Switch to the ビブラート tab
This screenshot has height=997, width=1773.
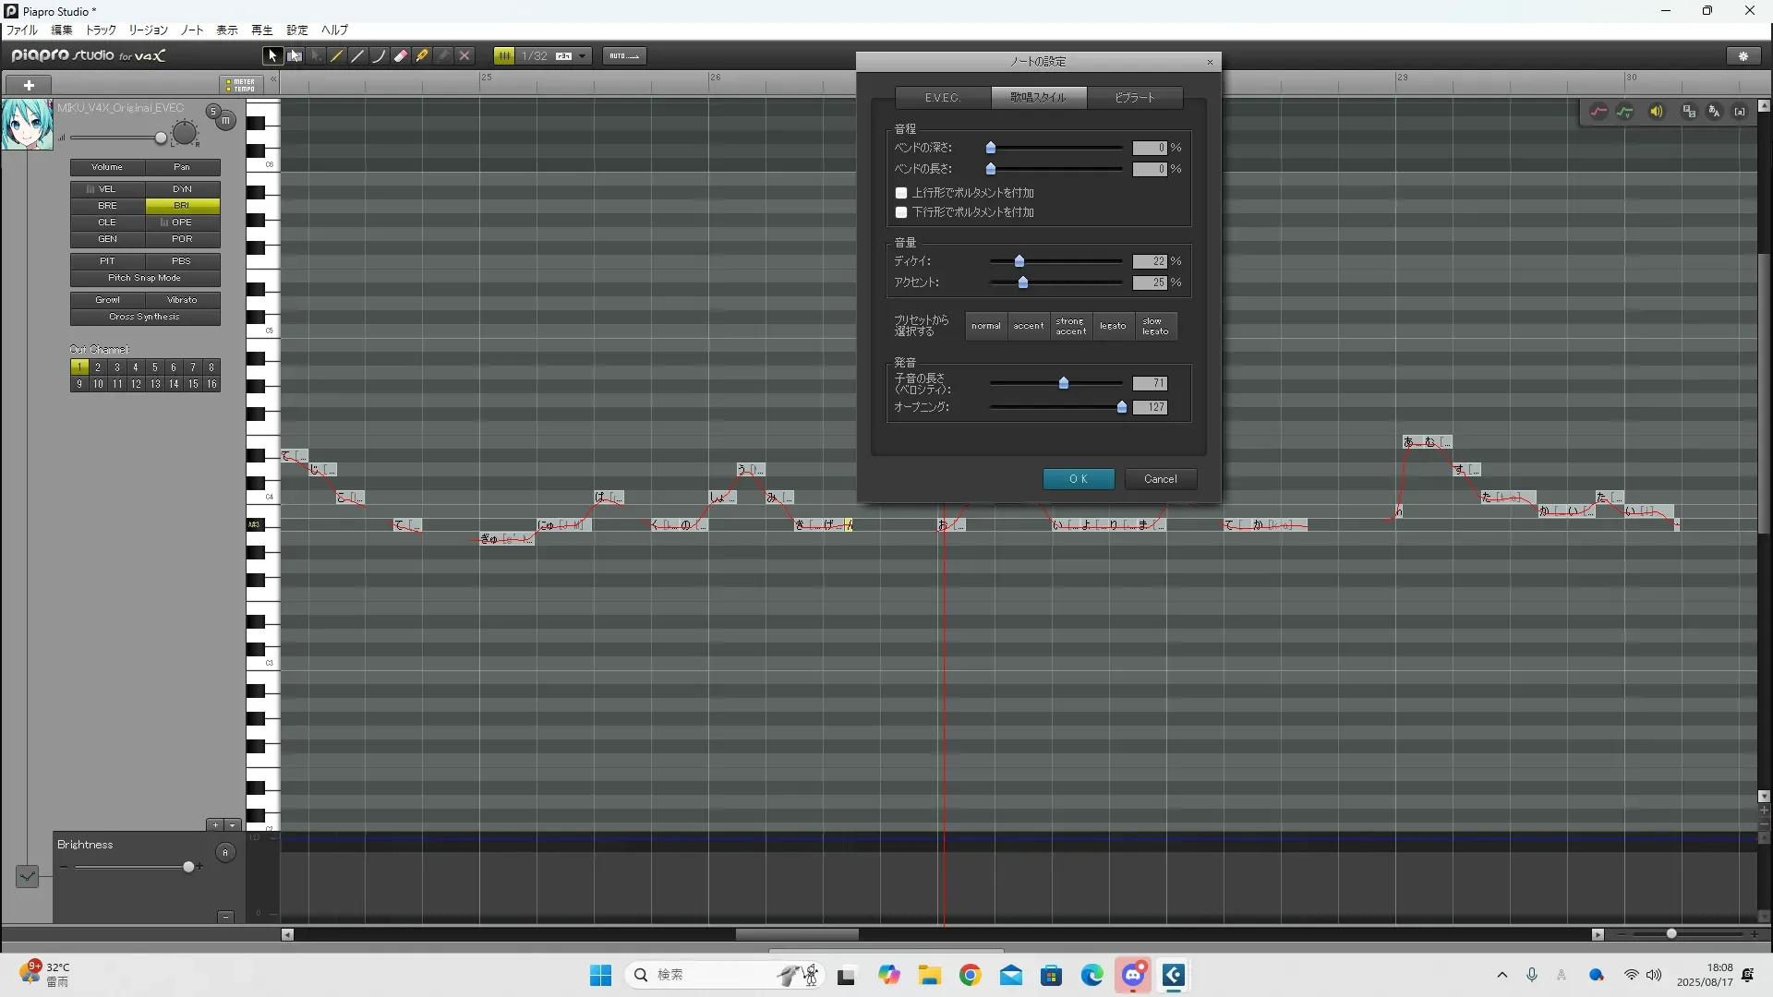[1134, 98]
